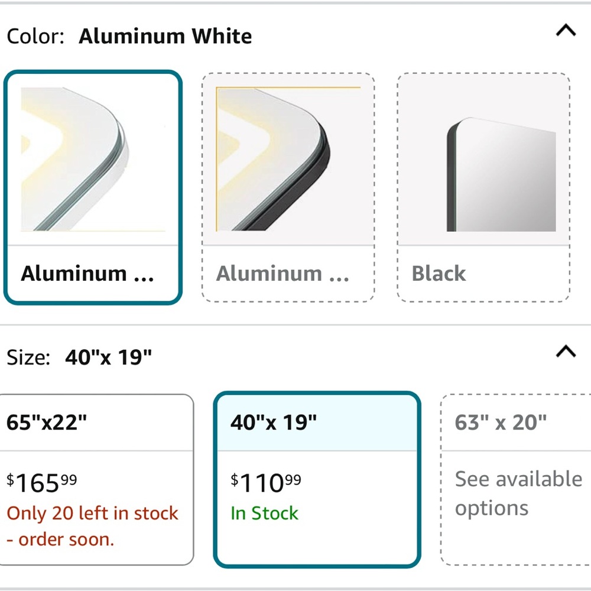Image resolution: width=591 pixels, height=591 pixels.
Task: Click the truncated Aluminum label of selected swatch
Action: pos(87,273)
